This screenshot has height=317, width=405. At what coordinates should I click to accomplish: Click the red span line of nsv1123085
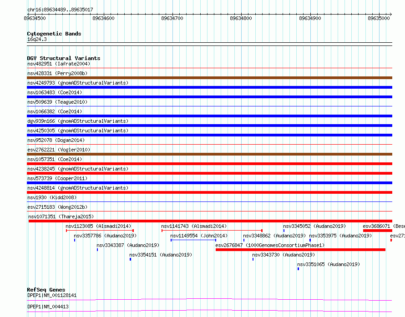tap(100, 231)
